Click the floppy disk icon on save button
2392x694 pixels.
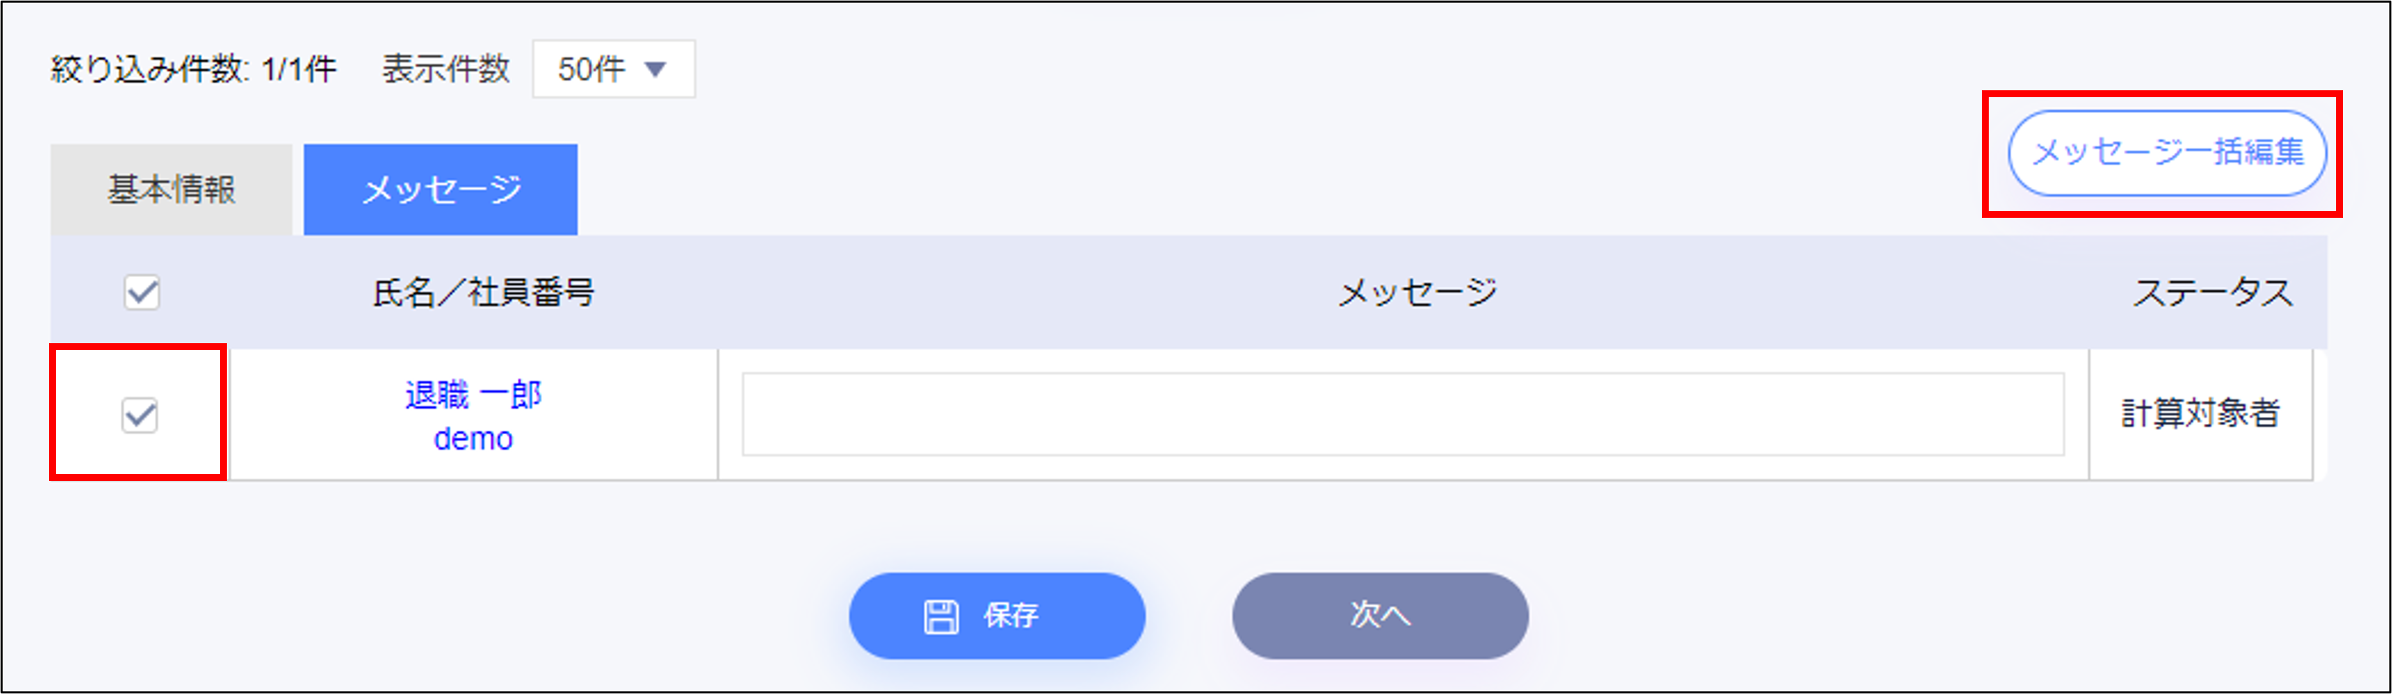[x=940, y=616]
